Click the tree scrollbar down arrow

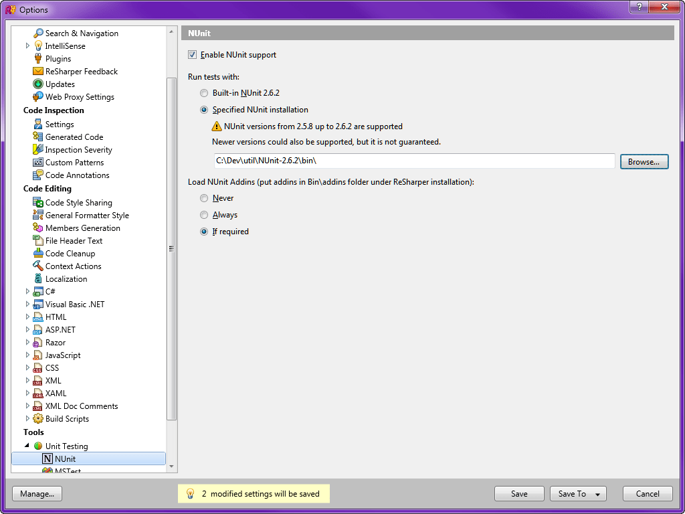pyautogui.click(x=172, y=466)
